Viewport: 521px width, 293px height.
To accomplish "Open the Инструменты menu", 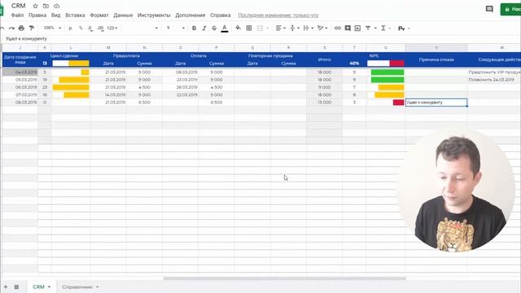I will pyautogui.click(x=154, y=15).
